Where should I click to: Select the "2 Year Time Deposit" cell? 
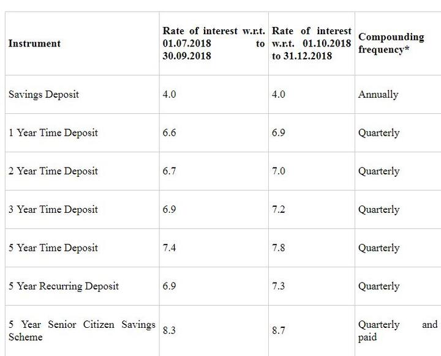point(53,171)
